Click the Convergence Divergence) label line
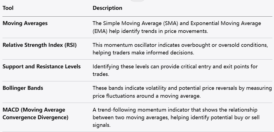274x132 pixels. coord(35,117)
